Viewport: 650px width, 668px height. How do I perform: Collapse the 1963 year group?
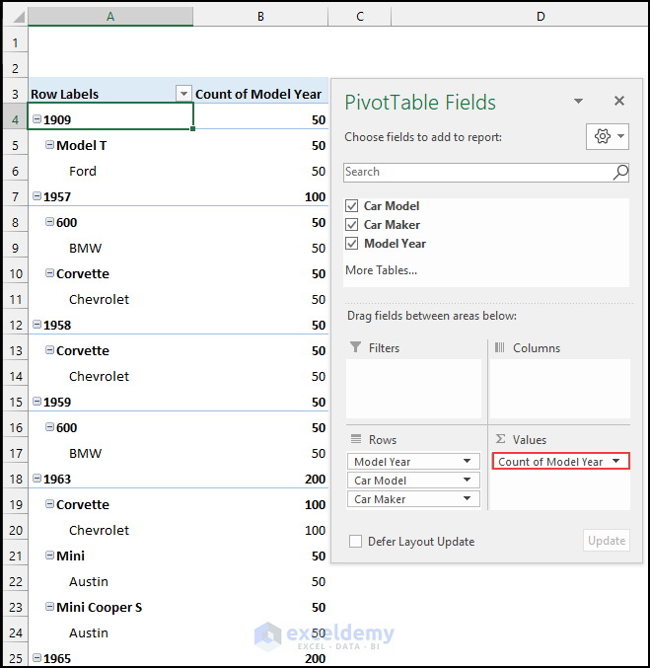[37, 479]
